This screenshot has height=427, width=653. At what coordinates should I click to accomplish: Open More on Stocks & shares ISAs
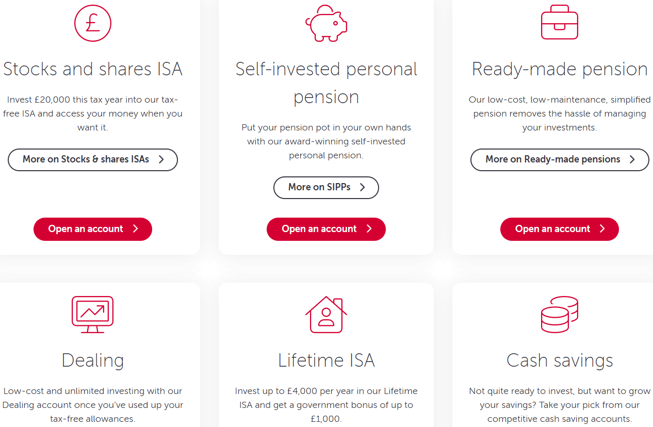pos(93,160)
